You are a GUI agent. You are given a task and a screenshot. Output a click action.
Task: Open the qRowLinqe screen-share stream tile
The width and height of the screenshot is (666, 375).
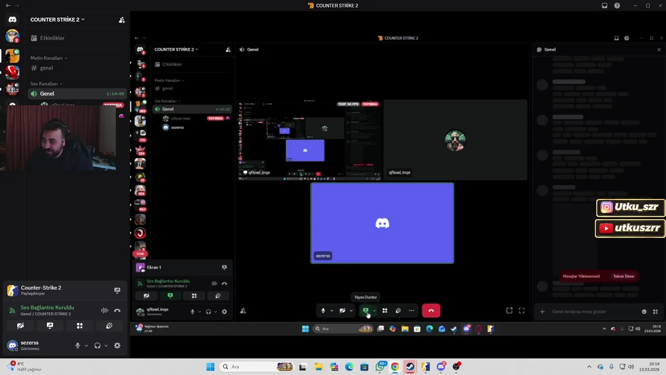click(310, 140)
